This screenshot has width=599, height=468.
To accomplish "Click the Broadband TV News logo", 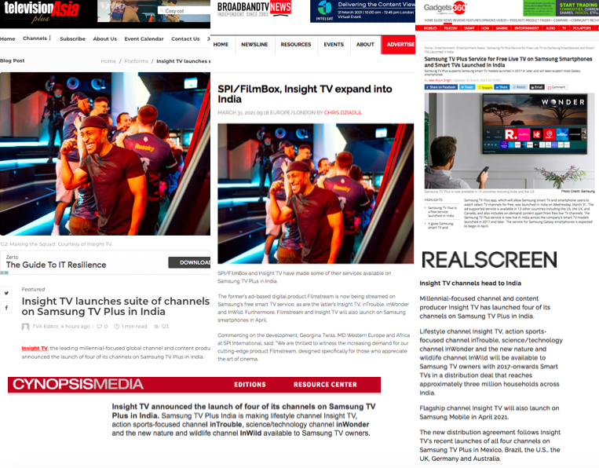I will [x=254, y=9].
